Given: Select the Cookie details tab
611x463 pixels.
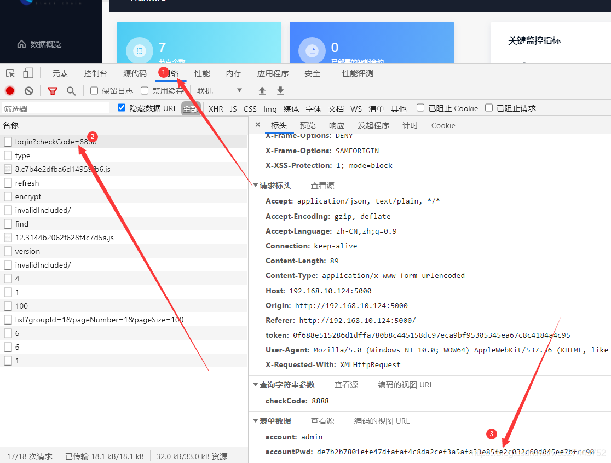Looking at the screenshot, I should click(x=443, y=125).
